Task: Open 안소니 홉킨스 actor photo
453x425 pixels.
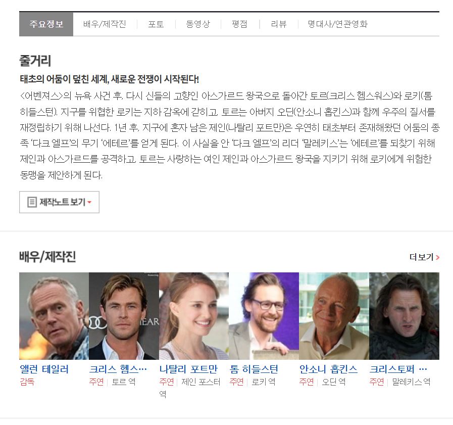Action: pos(334,316)
